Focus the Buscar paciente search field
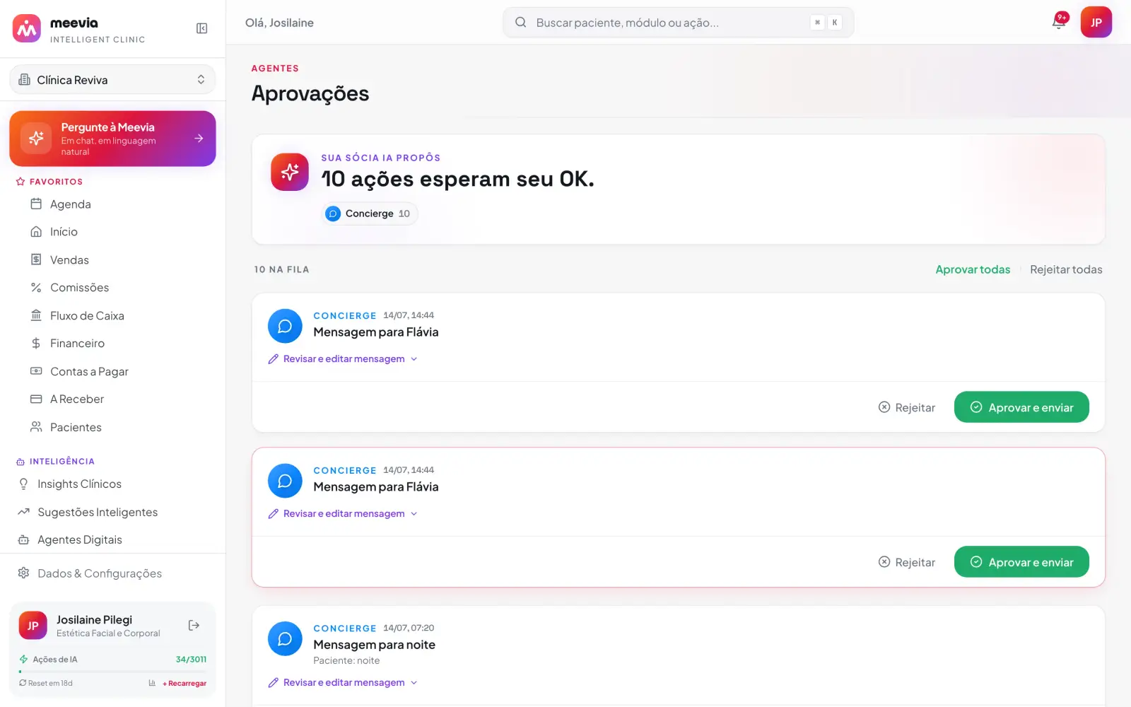Viewport: 1131px width, 707px height. (x=678, y=23)
